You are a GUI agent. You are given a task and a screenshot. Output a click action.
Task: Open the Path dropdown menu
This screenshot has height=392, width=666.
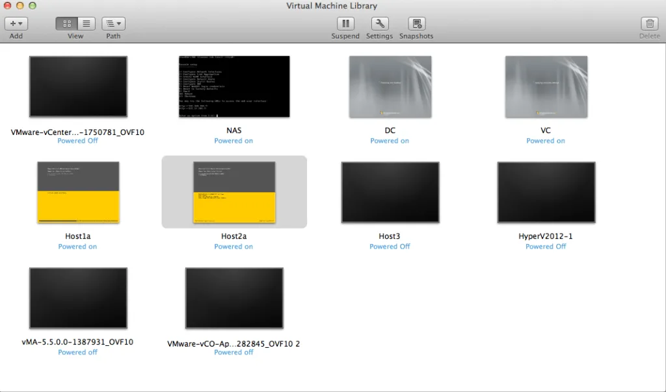(x=113, y=24)
